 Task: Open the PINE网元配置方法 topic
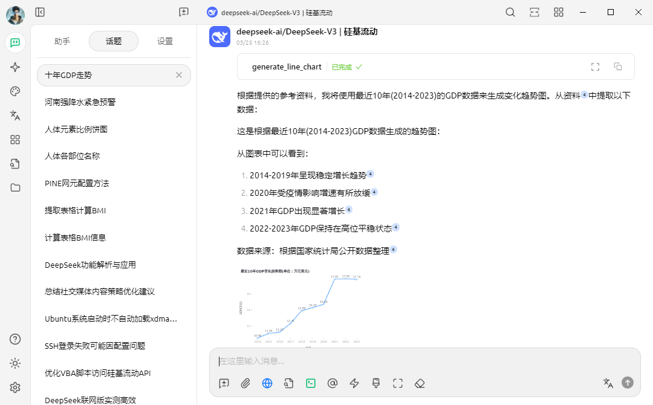click(114, 184)
